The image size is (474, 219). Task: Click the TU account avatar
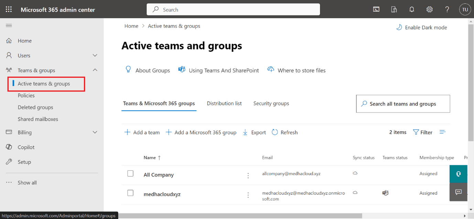(465, 9)
